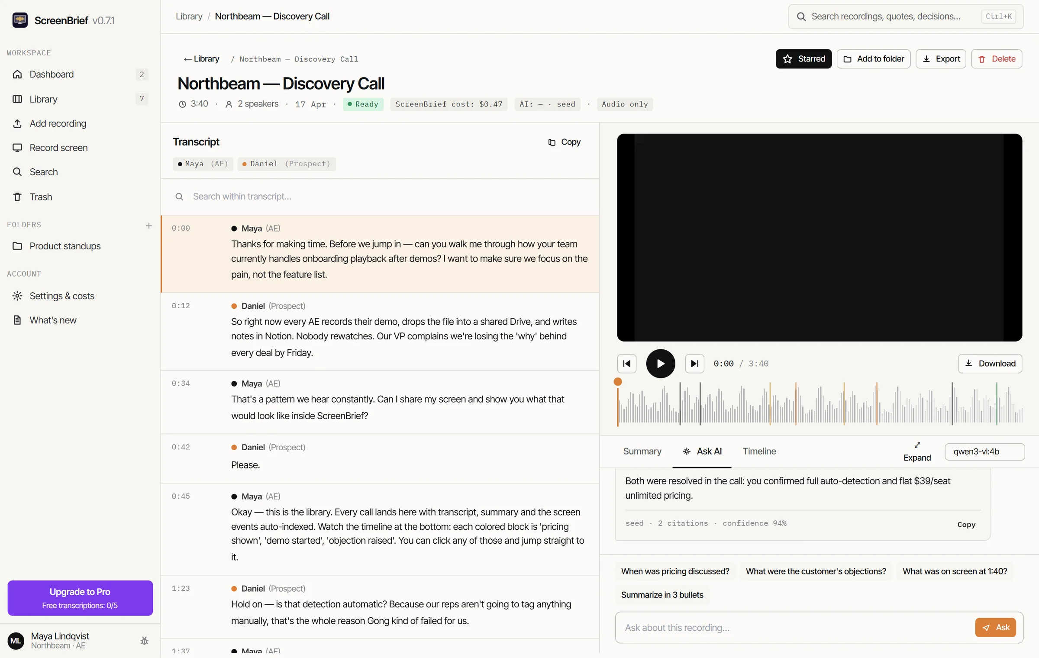Viewport: 1039px width, 658px height.
Task: Click the Upgrade to Pro button
Action: tap(80, 597)
